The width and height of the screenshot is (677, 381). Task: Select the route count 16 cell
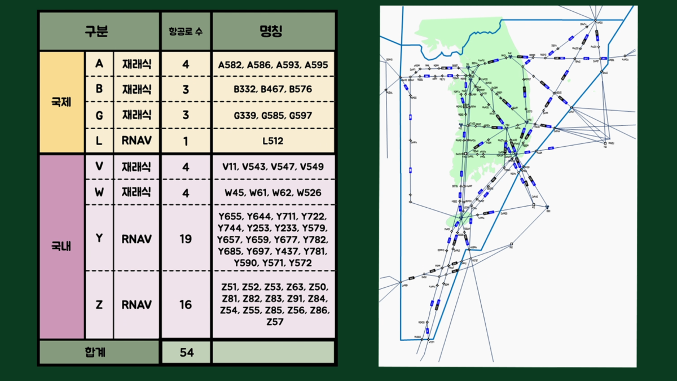click(x=186, y=305)
